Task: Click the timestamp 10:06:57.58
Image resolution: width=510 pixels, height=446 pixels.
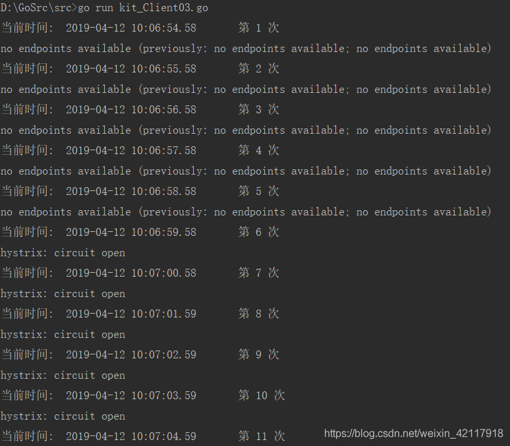Action: pos(163,150)
